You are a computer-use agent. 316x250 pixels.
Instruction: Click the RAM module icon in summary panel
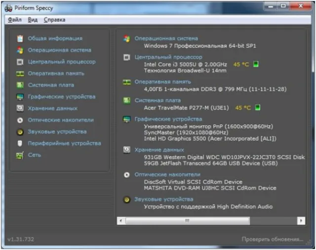[127, 82]
